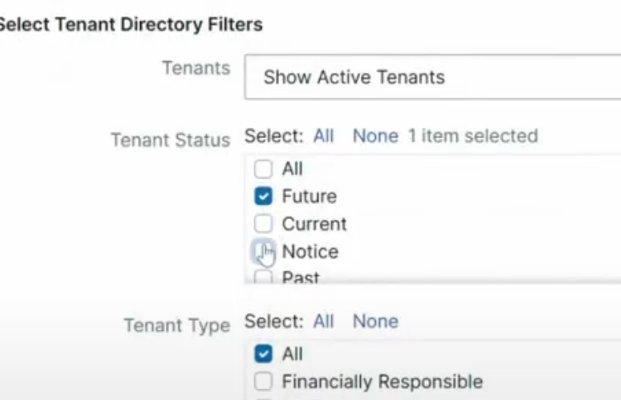Click the Future option label text
The image size is (621, 400).
[x=309, y=197]
